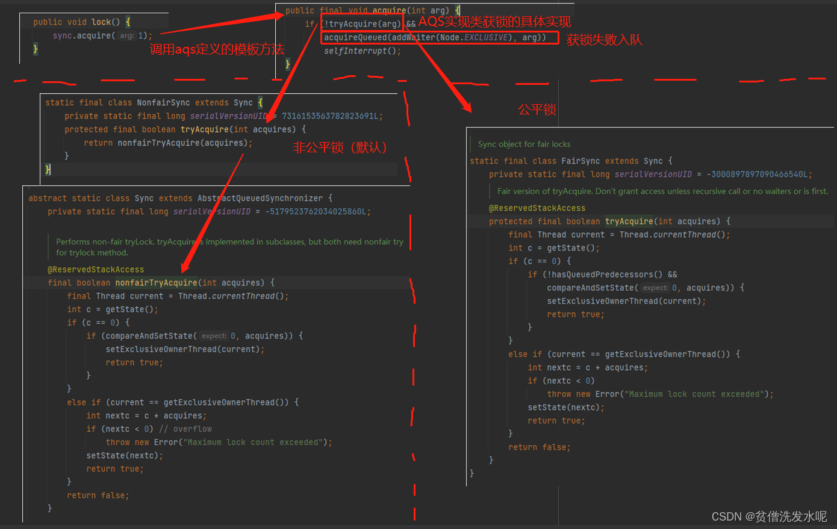The image size is (837, 529).
Task: Click 'public final void acquire(int arg)' declaration
Action: click(x=373, y=10)
